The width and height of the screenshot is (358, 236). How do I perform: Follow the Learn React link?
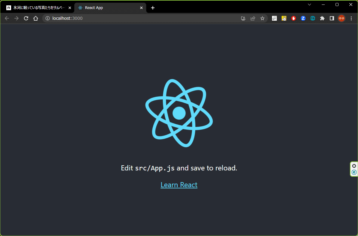179,185
